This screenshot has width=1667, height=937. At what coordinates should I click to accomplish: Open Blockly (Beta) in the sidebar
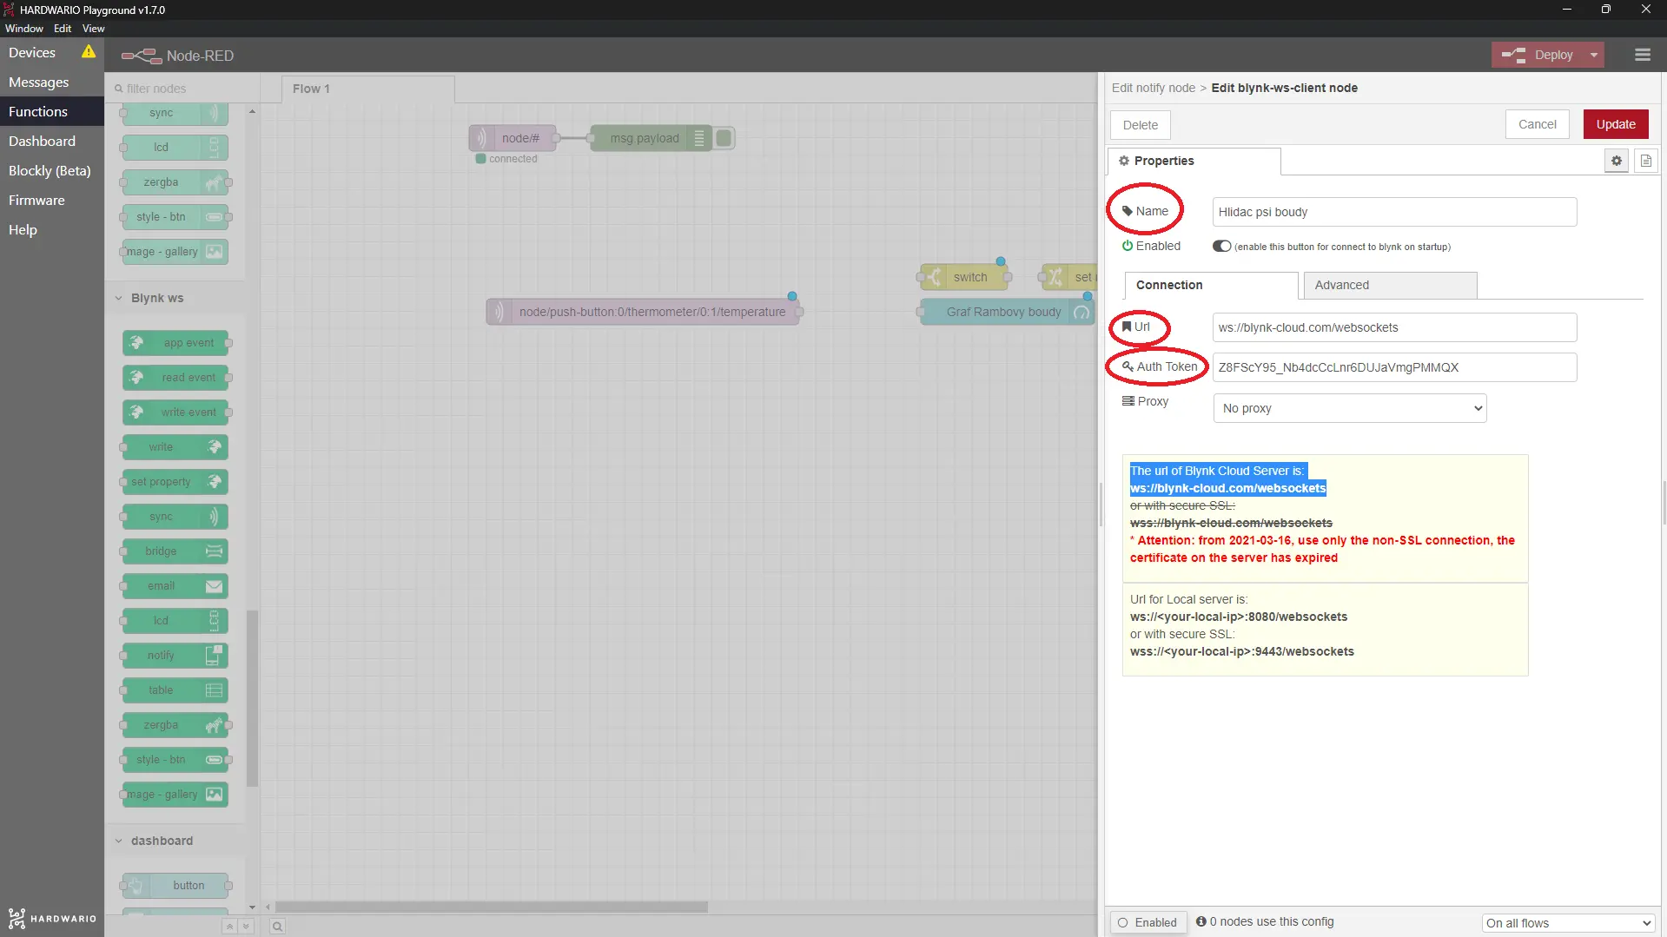[x=52, y=171]
